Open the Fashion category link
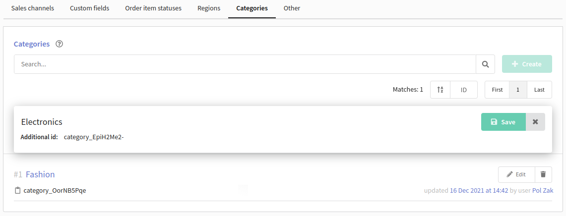This screenshot has width=566, height=216. pos(40,174)
